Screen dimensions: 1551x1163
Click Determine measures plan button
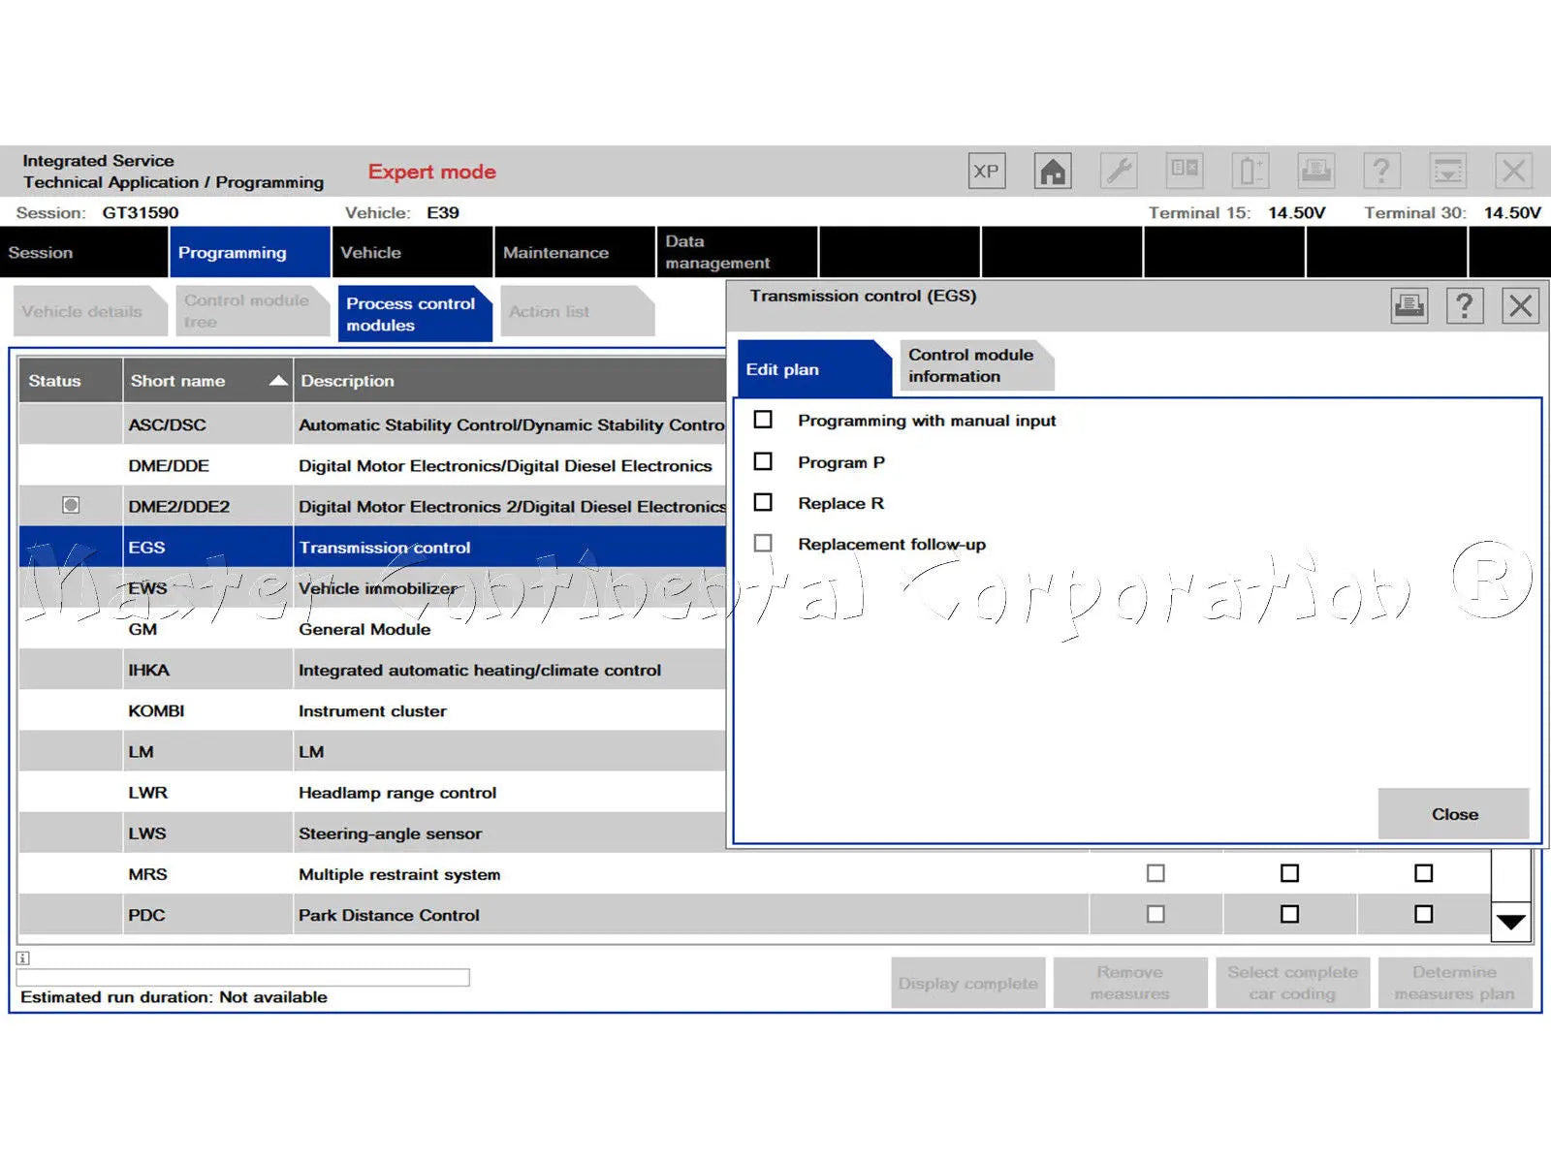coord(1454,983)
